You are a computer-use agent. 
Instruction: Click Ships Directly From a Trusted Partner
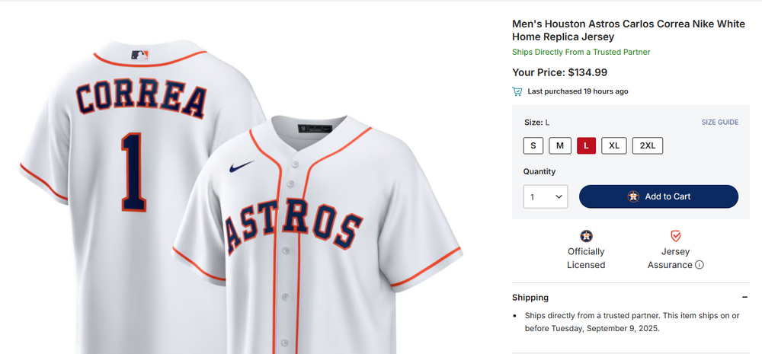coord(581,53)
